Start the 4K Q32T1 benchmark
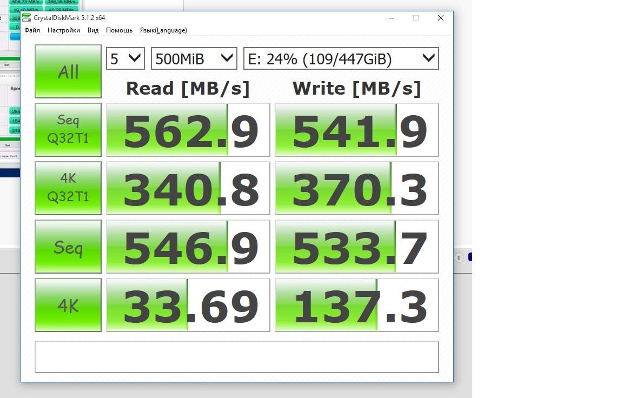The image size is (623, 398). (x=68, y=188)
